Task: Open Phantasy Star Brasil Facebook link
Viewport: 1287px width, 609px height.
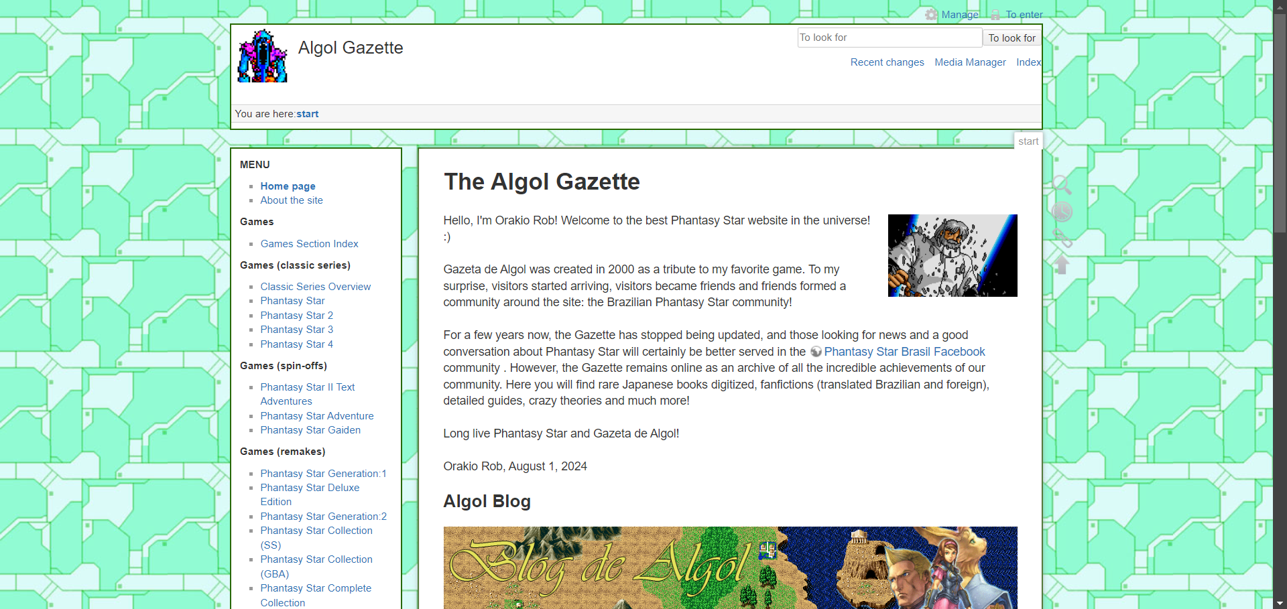Action: (904, 352)
